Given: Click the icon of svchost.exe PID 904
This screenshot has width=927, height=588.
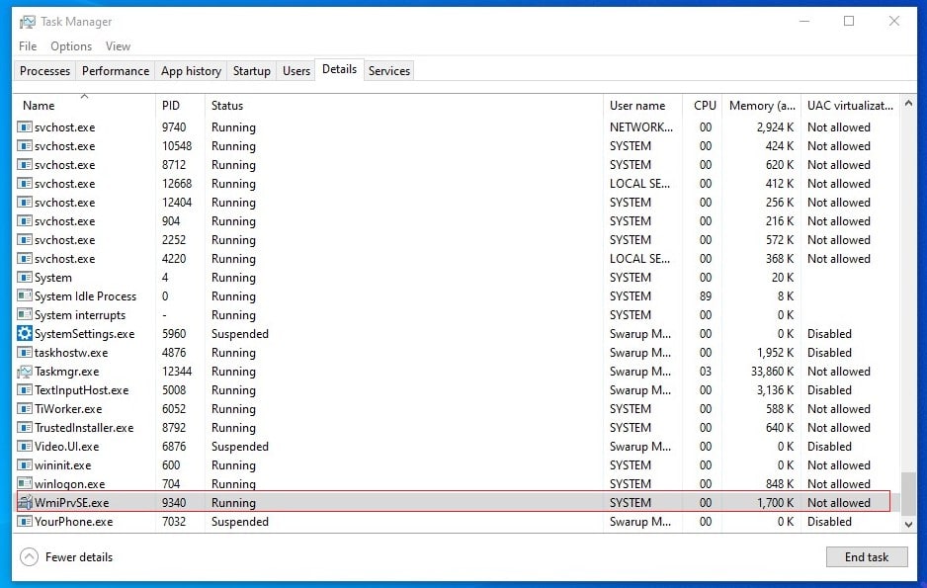Looking at the screenshot, I should pos(25,221).
